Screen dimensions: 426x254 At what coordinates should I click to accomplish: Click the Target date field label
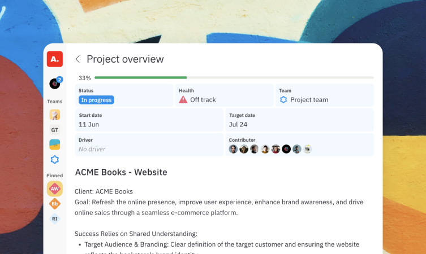[x=242, y=115]
